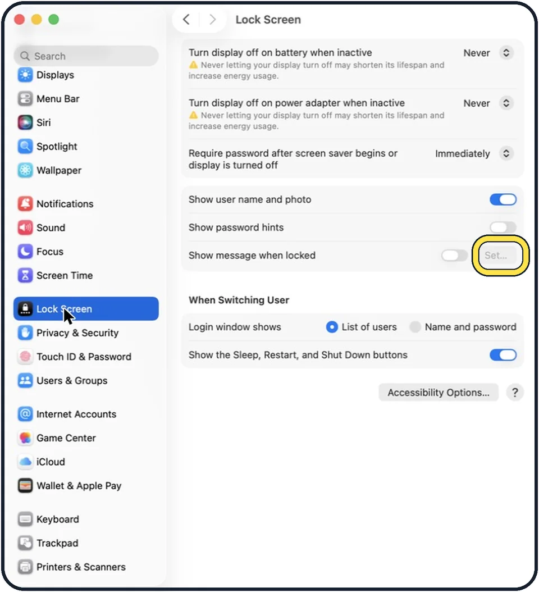The image size is (539, 592).
Task: Click the Focus moon icon
Action: click(25, 252)
